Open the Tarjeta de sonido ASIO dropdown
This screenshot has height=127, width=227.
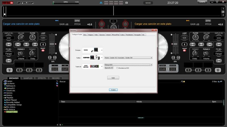93,66
